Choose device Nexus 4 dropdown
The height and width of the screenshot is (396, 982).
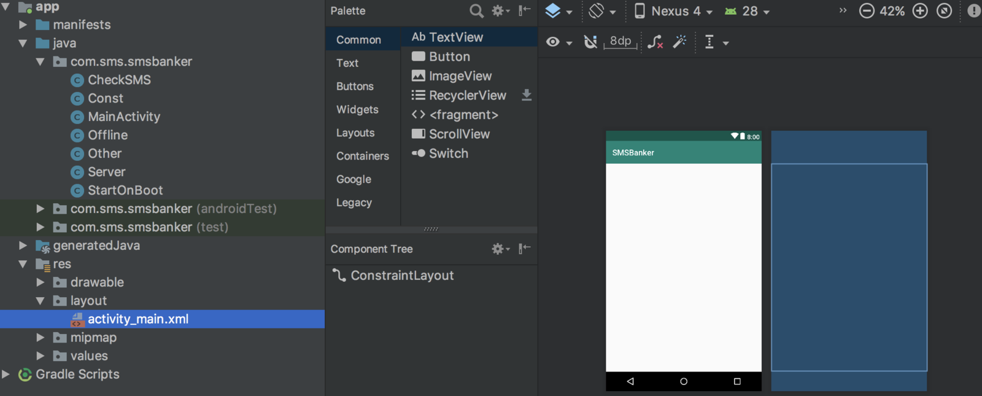coord(673,11)
